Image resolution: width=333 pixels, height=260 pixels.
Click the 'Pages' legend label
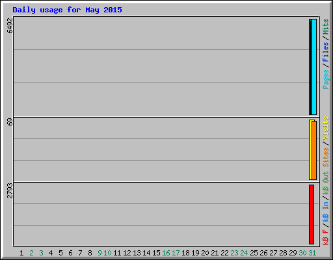[326, 79]
